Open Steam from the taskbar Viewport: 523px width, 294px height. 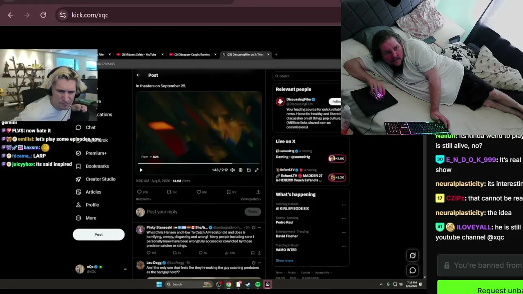248,284
